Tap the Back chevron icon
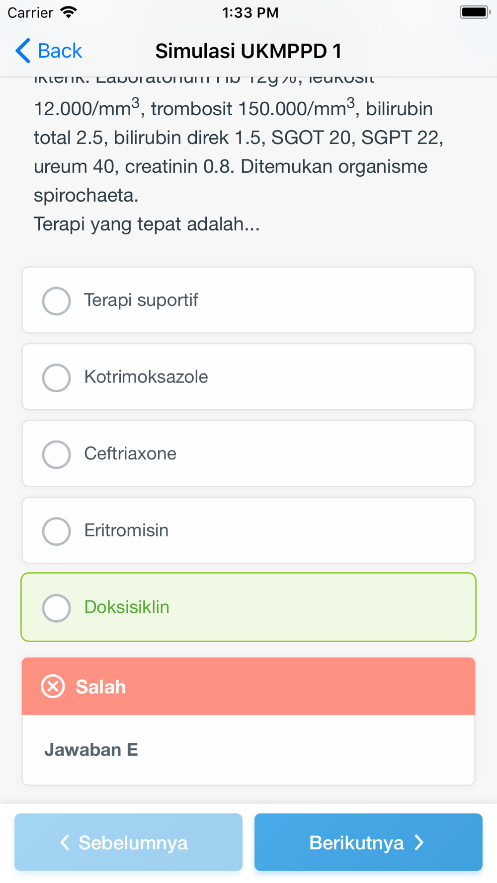497x883 pixels. pos(23,51)
